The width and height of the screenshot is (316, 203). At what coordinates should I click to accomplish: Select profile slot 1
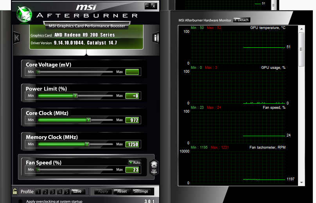pos(38,192)
